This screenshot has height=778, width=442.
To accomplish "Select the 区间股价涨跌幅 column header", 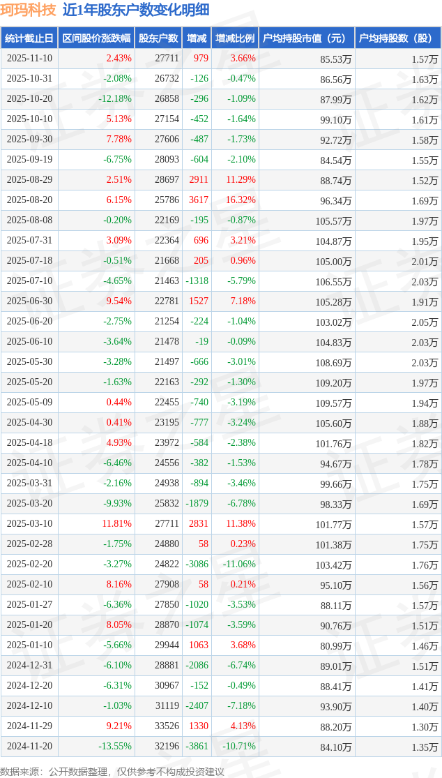I will [96, 38].
